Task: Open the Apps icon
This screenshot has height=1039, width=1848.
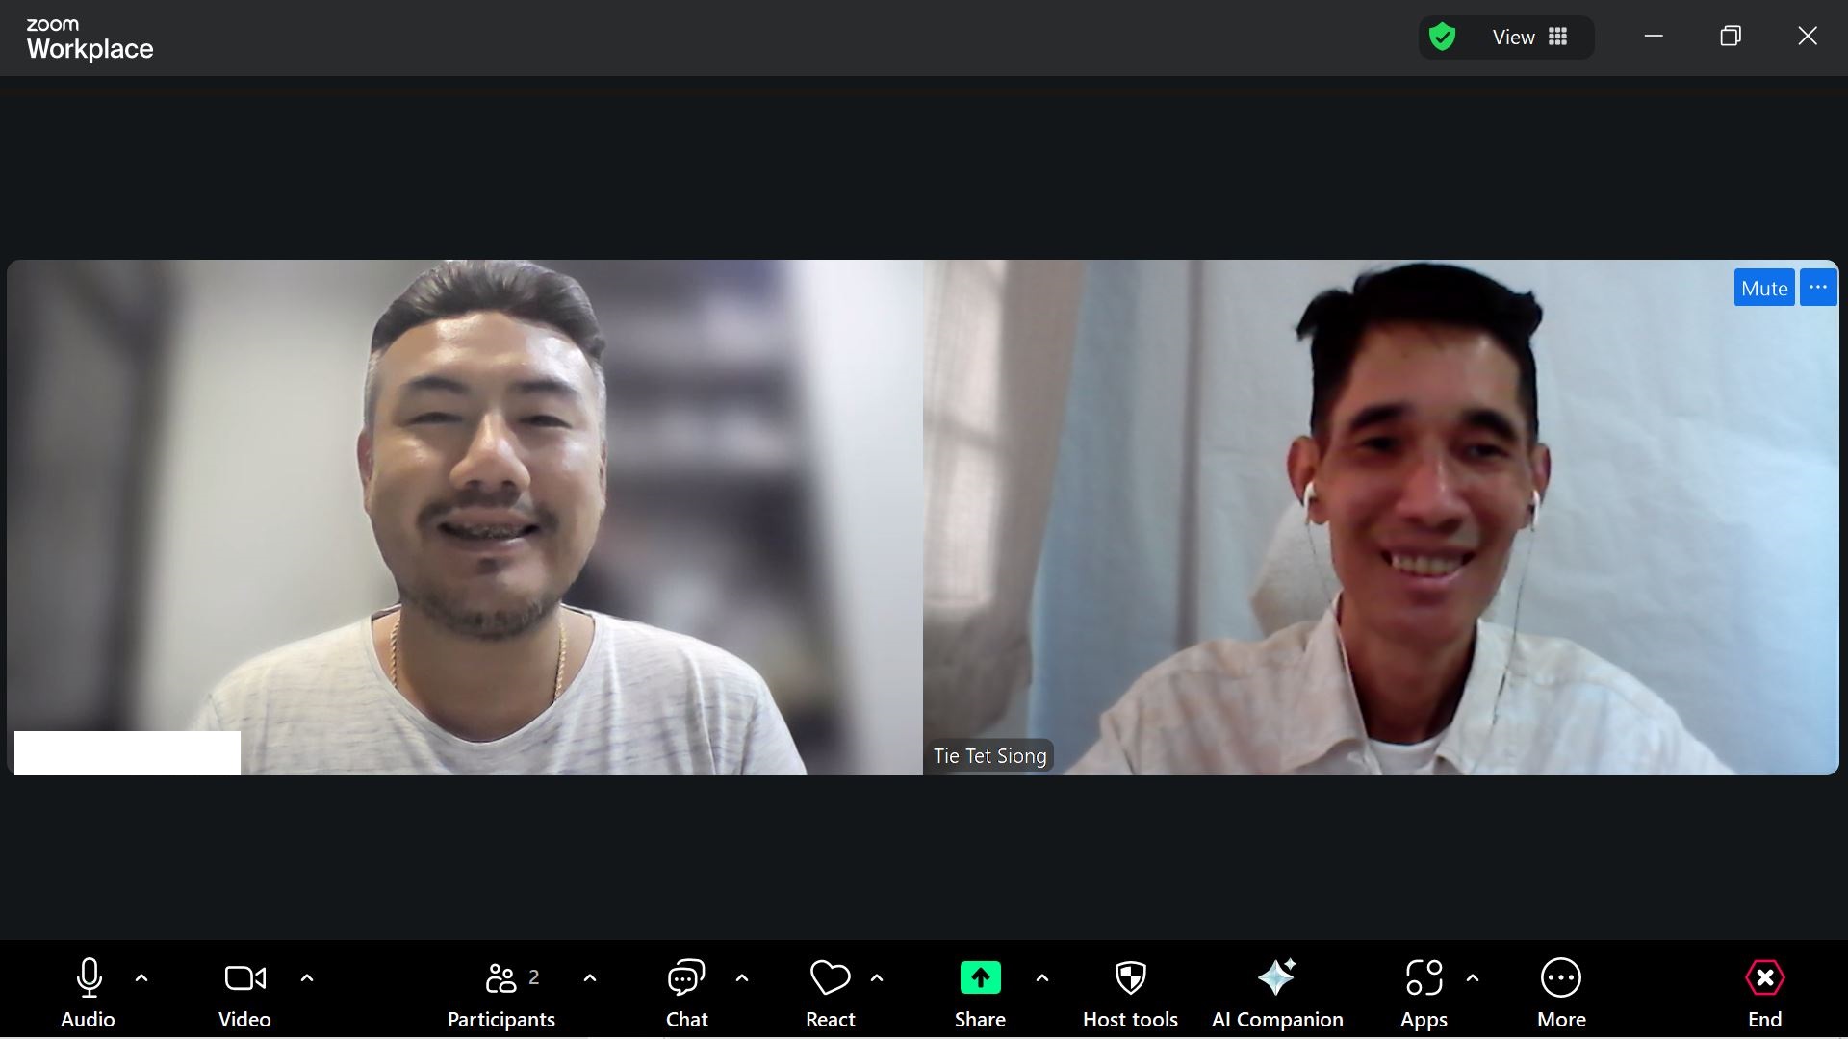Action: coord(1424,978)
